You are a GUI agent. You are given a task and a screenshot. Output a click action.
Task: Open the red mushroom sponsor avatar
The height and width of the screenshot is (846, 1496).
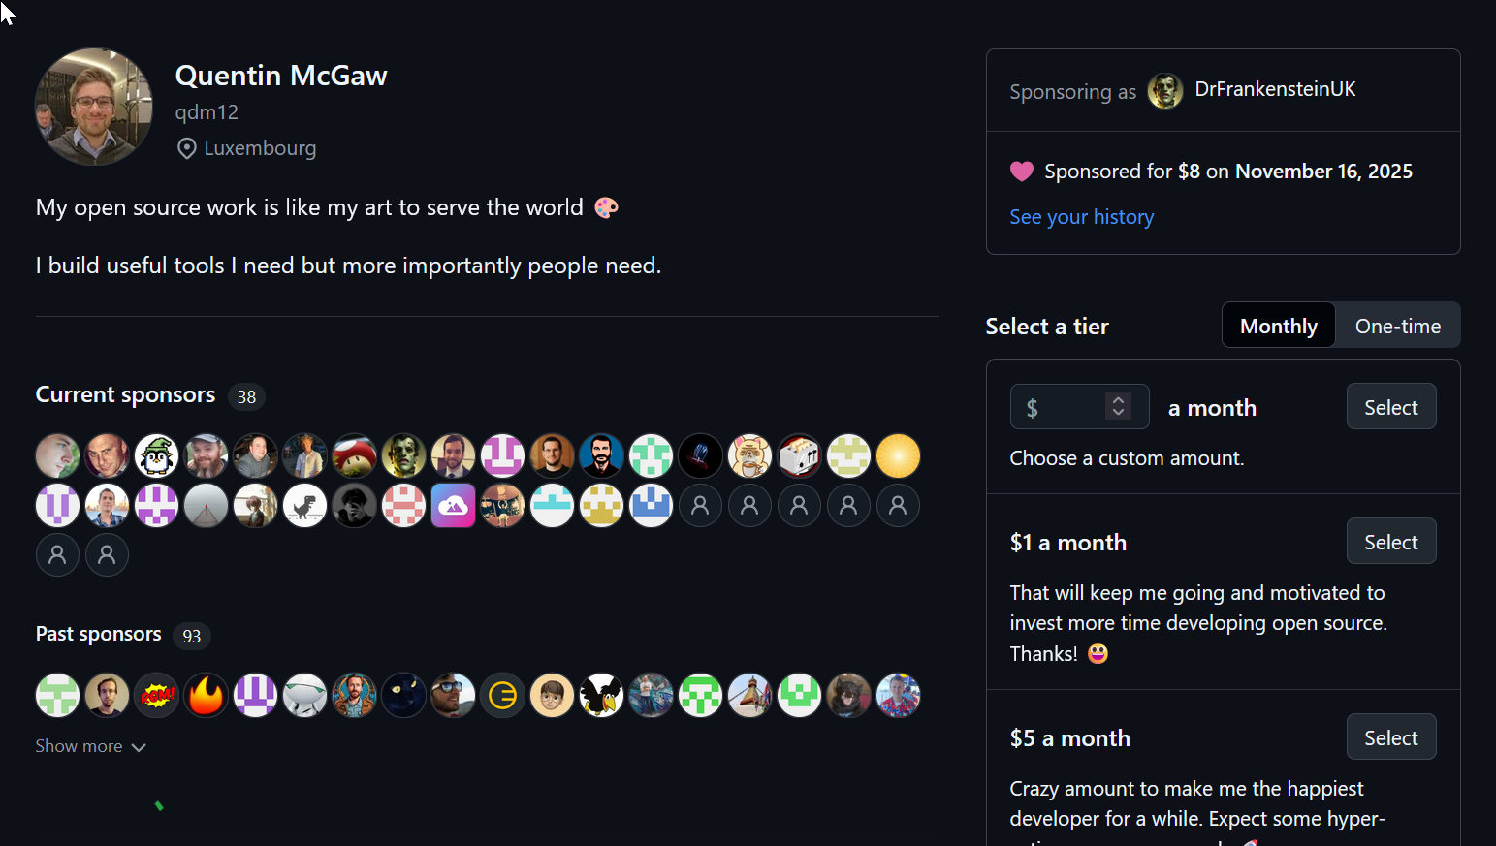[x=354, y=455]
